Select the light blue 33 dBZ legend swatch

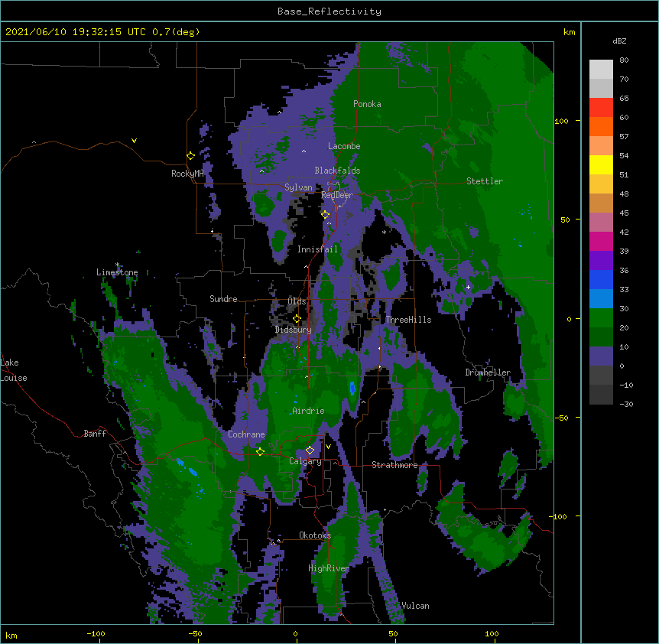(601, 298)
